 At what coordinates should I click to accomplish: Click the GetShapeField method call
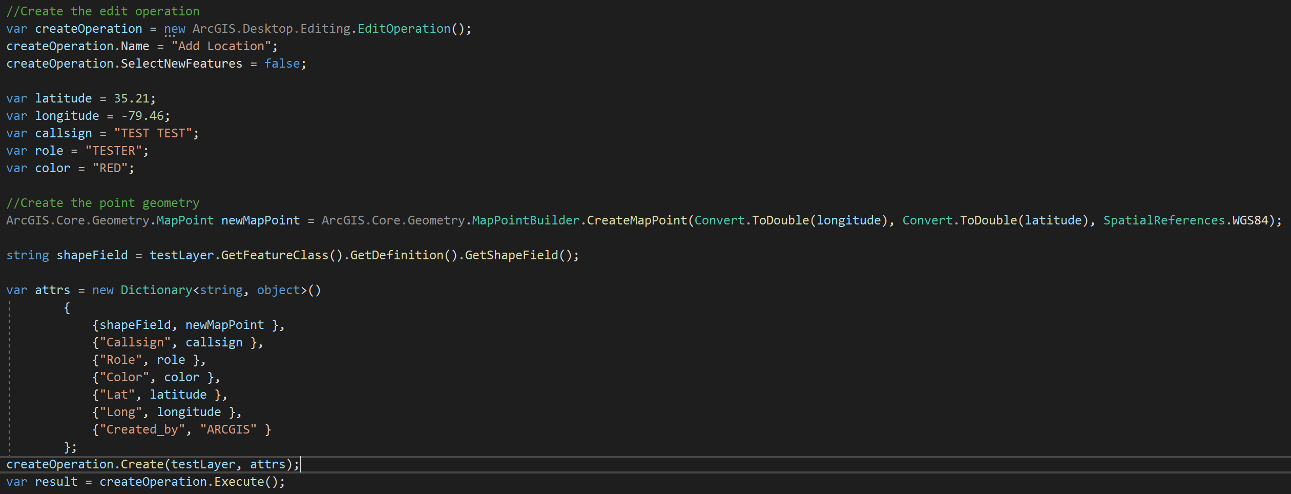click(x=511, y=255)
